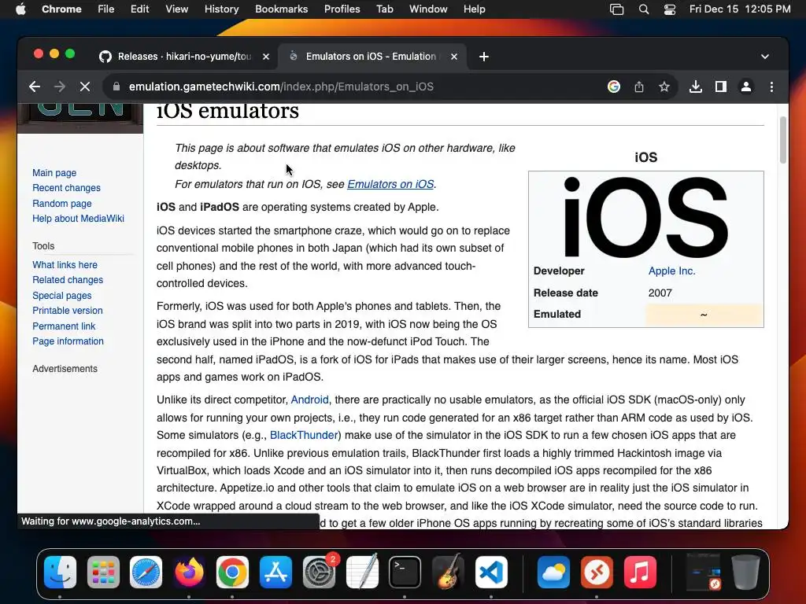This screenshot has width=806, height=604.
Task: Click the Stage Manager menu bar icon
Action: tap(616, 9)
